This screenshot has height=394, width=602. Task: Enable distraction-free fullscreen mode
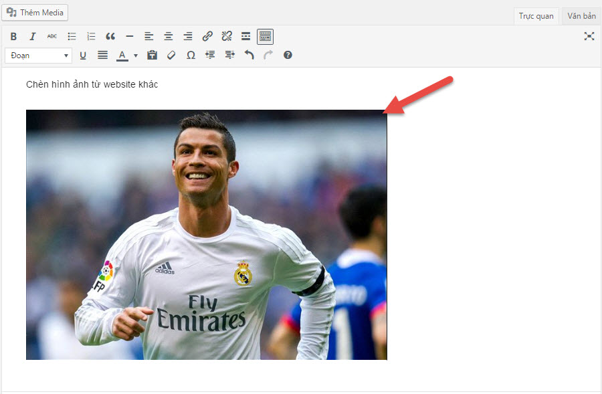click(589, 36)
